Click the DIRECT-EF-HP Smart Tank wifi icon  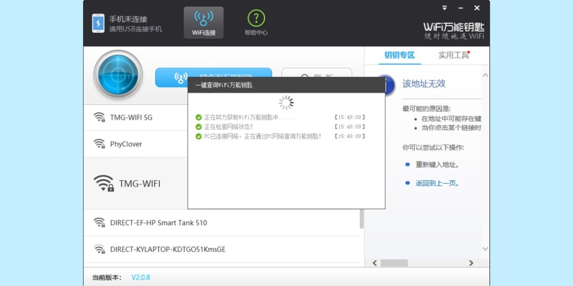(x=99, y=223)
